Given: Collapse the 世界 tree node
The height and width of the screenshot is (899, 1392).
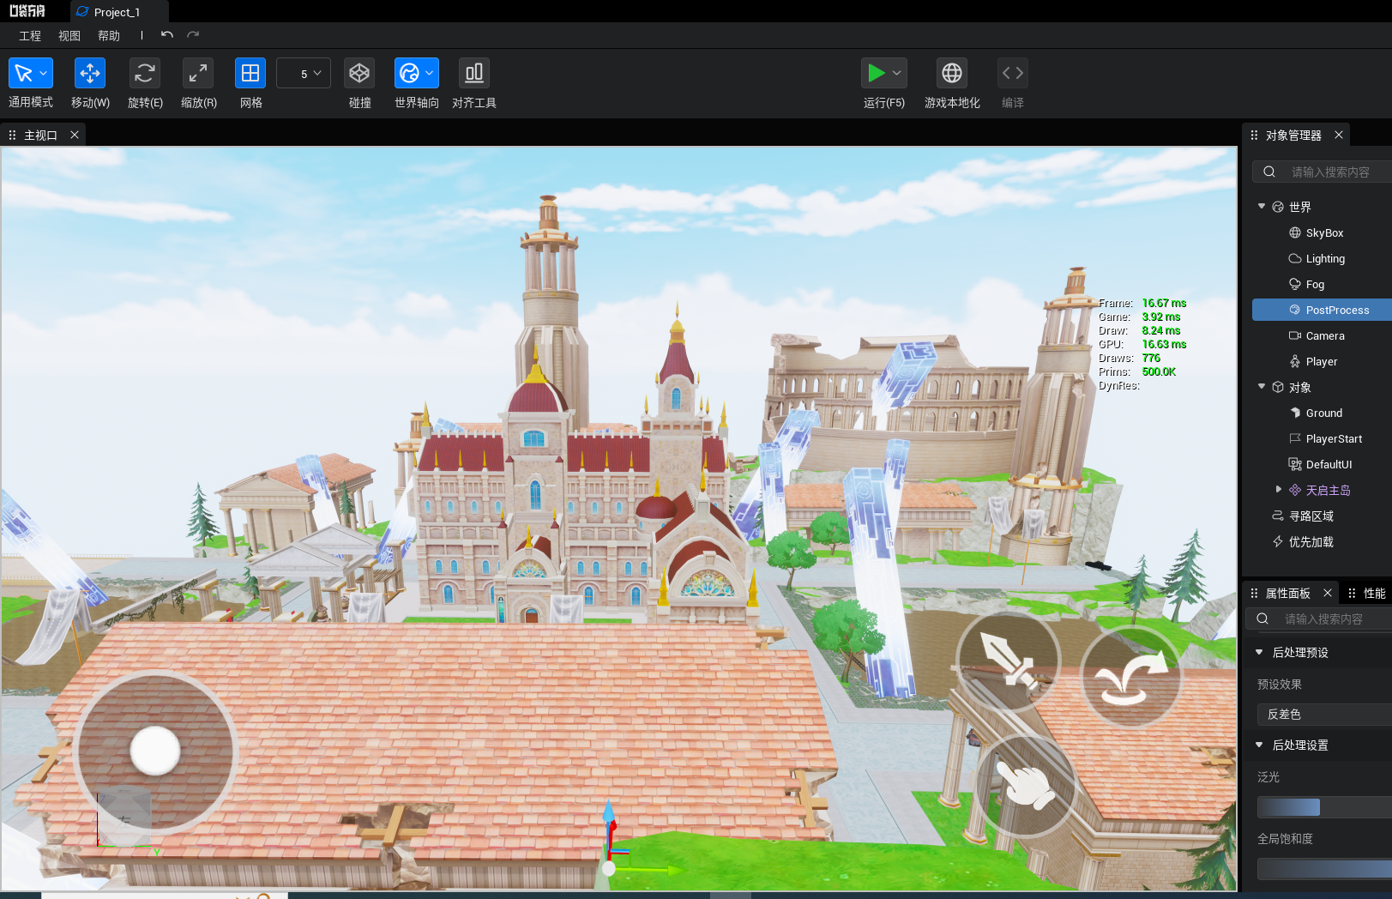Looking at the screenshot, I should pyautogui.click(x=1262, y=206).
